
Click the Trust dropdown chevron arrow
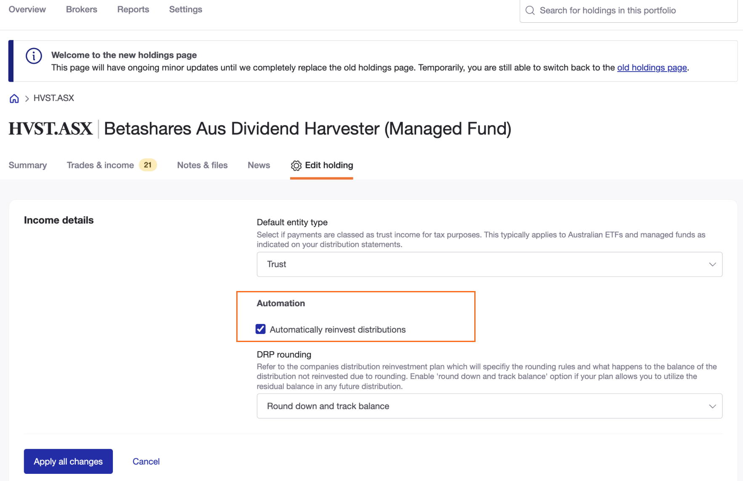[712, 265]
